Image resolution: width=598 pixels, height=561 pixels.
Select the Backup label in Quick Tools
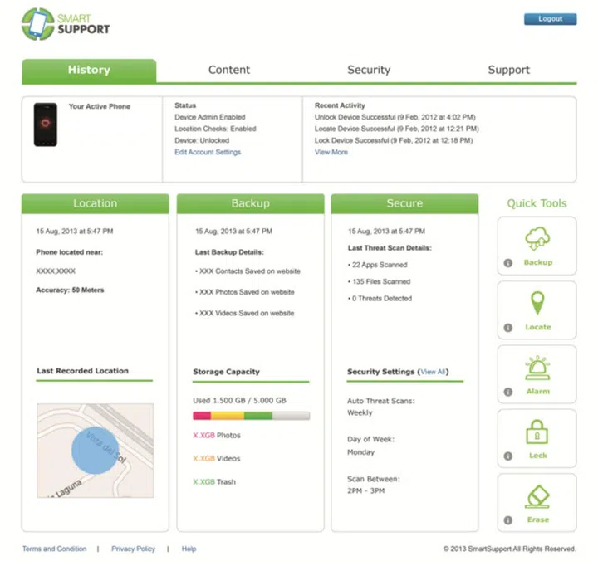[537, 262]
